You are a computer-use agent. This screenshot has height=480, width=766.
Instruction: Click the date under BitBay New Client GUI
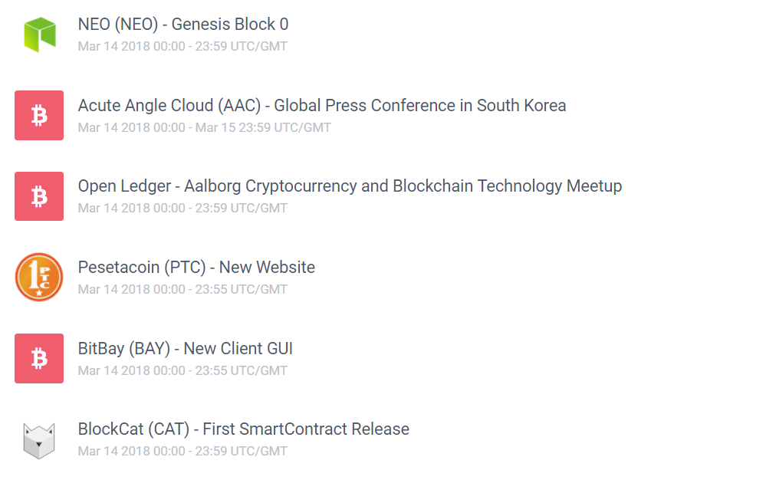(x=182, y=370)
